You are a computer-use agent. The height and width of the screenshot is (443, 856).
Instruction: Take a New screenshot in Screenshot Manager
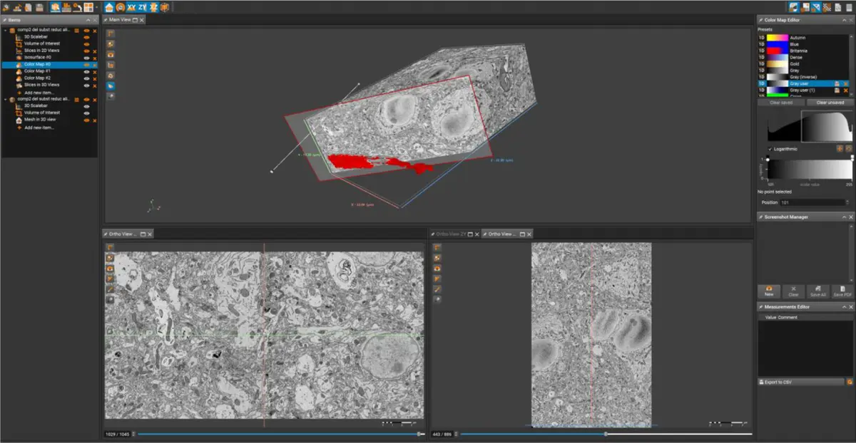tap(769, 291)
